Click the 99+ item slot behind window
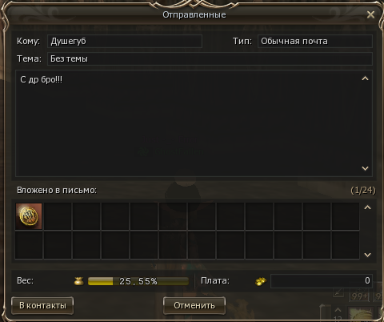Viewport: 384px width, 322px height. (361, 296)
